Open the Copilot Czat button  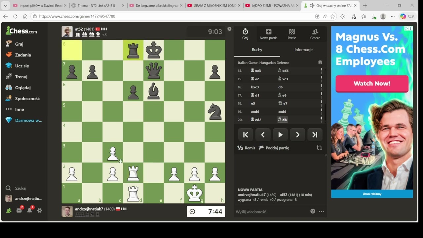[407, 16]
